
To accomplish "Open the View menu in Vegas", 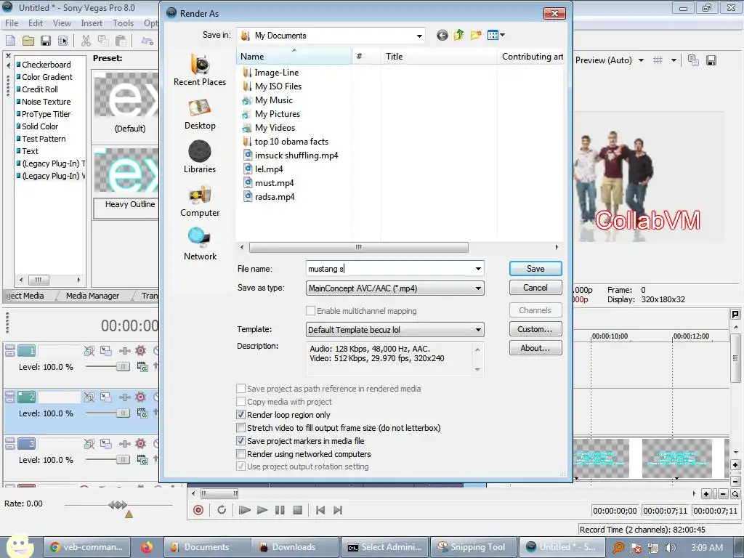I will click(62, 23).
